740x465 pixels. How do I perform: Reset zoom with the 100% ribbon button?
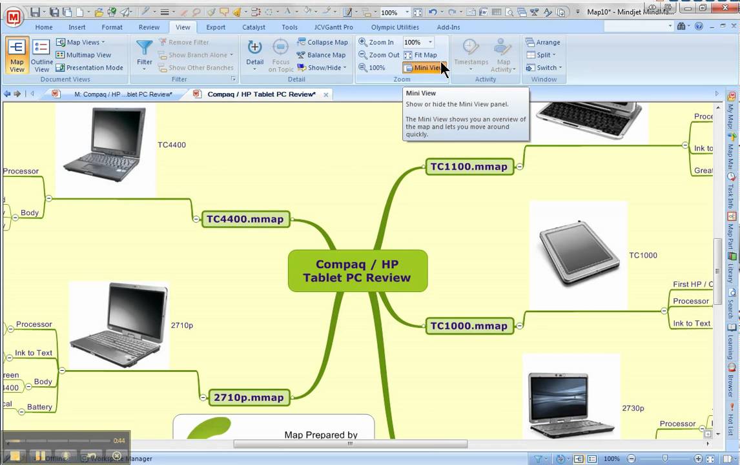pos(372,68)
